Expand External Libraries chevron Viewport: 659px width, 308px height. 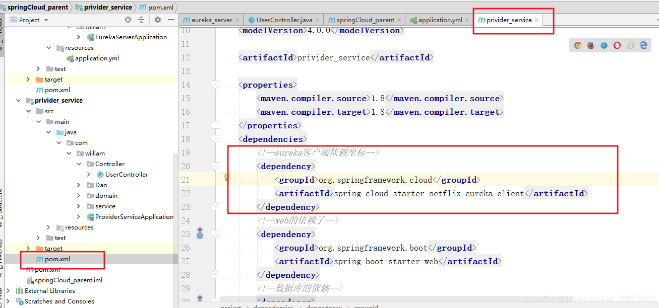pyautogui.click(x=9, y=291)
